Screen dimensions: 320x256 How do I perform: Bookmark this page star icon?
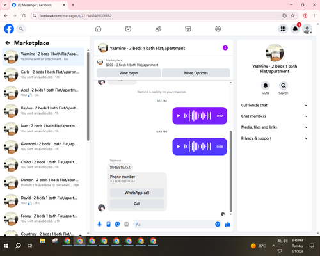tap(292, 16)
